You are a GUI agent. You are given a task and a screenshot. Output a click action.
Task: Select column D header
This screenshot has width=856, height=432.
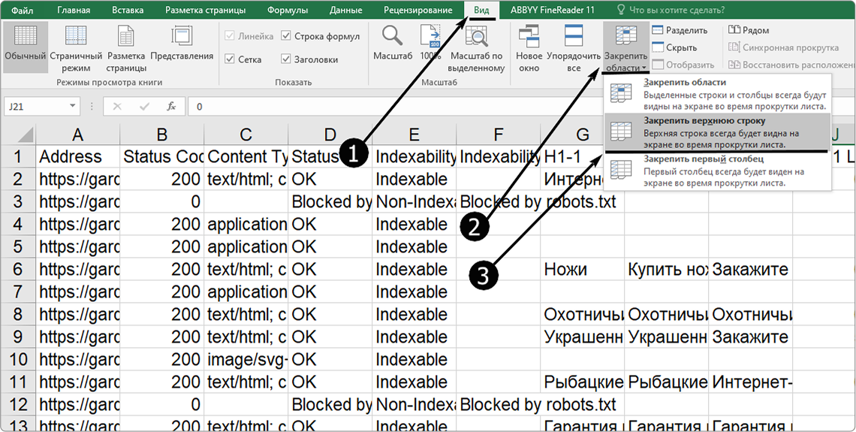click(x=330, y=134)
